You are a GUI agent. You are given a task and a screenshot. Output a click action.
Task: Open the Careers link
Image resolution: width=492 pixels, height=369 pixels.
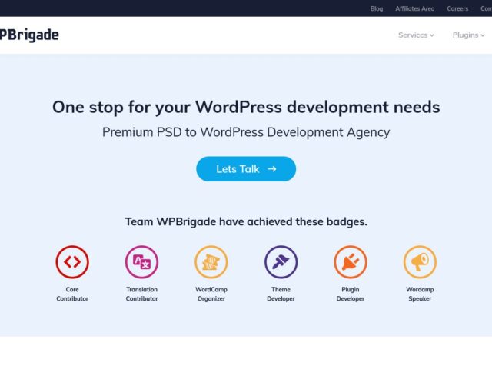[x=457, y=8]
